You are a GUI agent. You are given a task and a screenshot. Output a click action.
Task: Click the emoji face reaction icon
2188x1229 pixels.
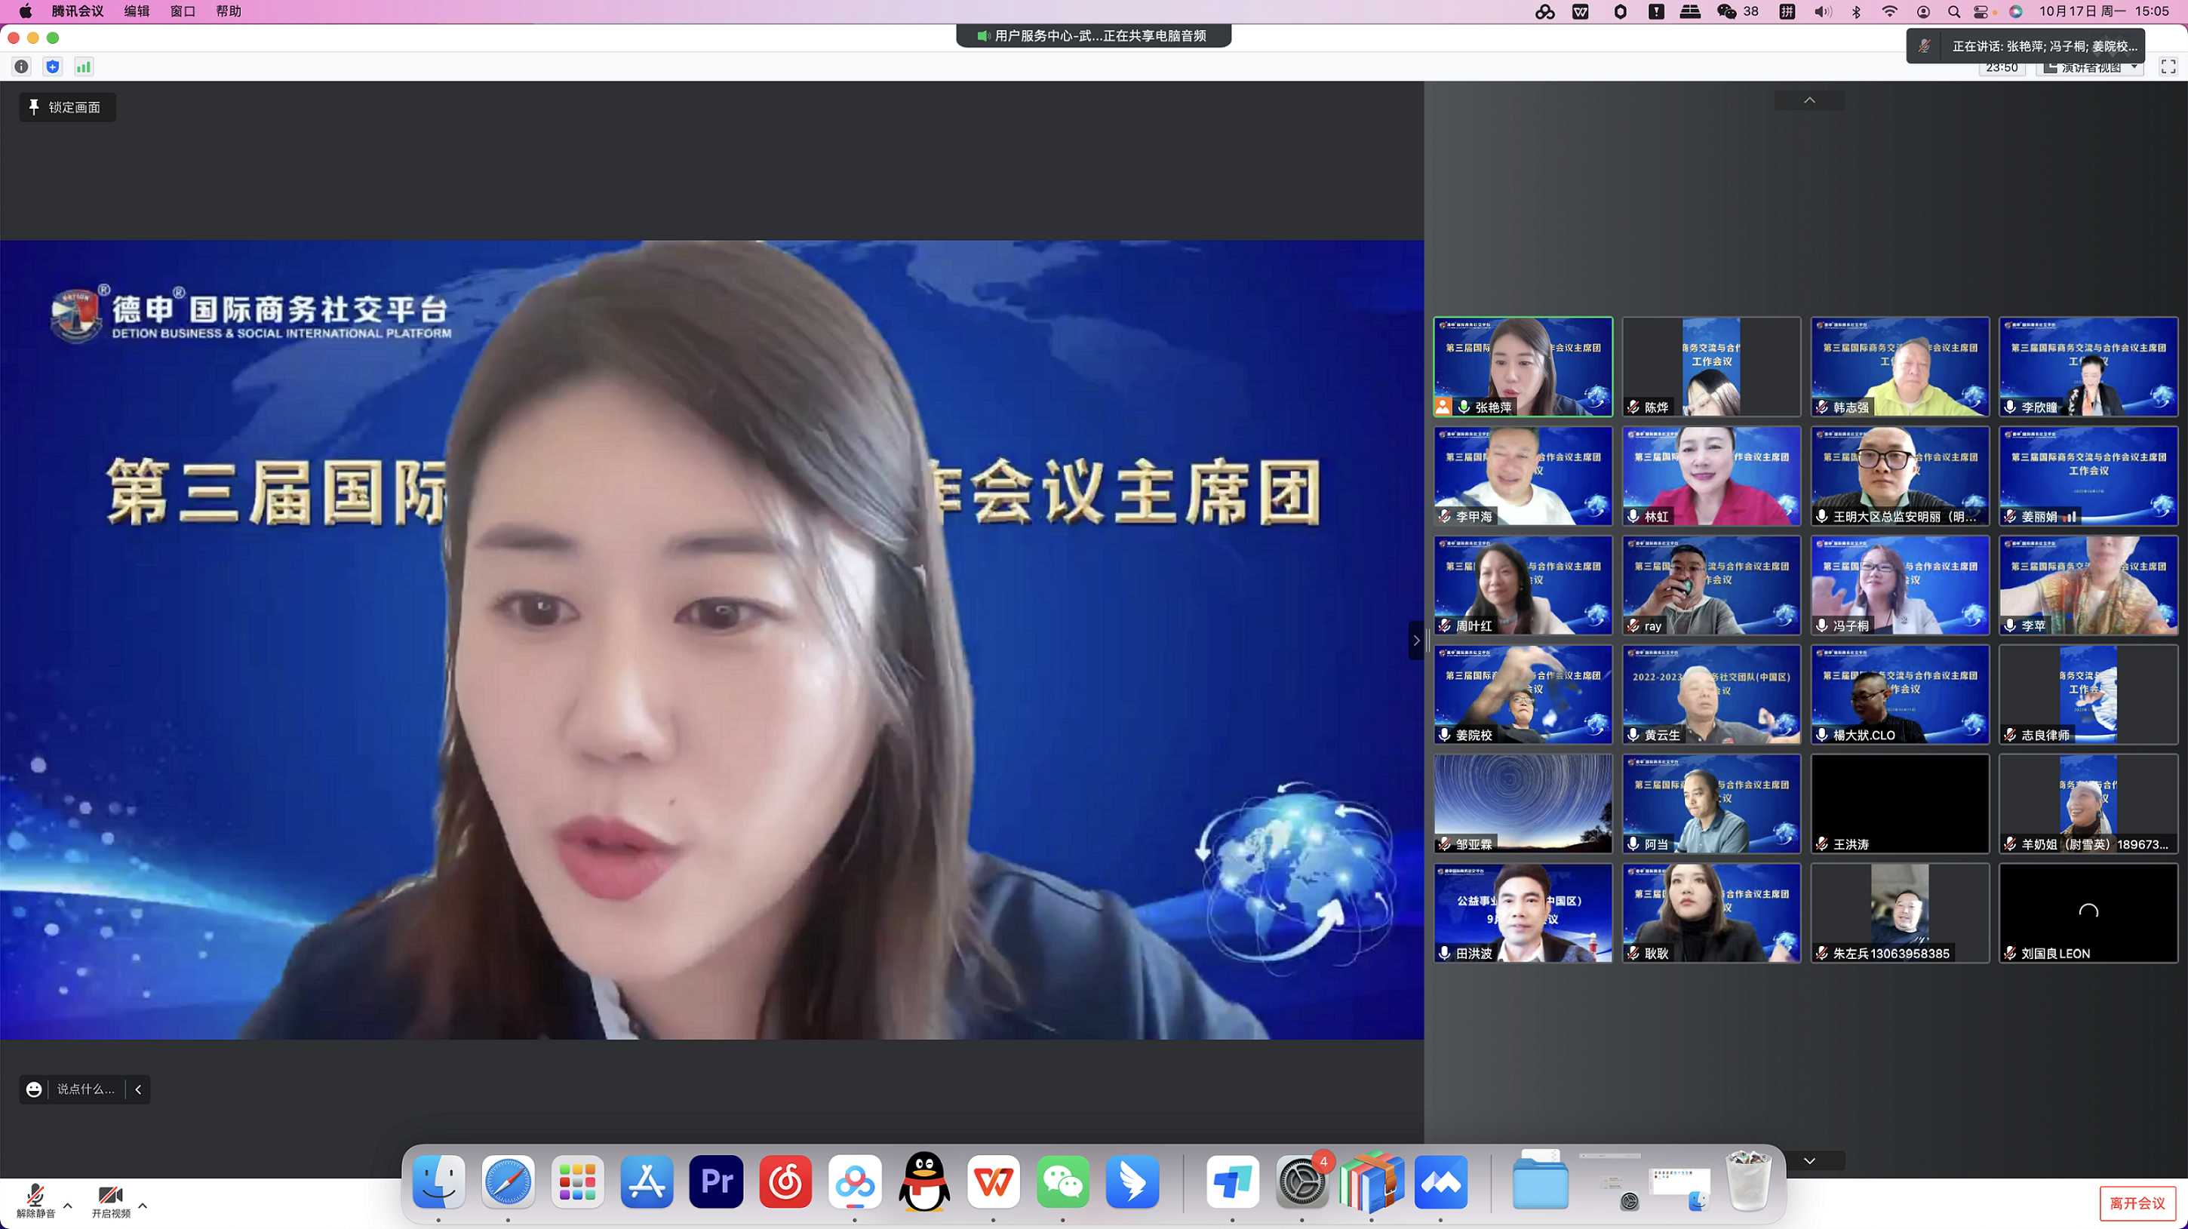point(34,1089)
